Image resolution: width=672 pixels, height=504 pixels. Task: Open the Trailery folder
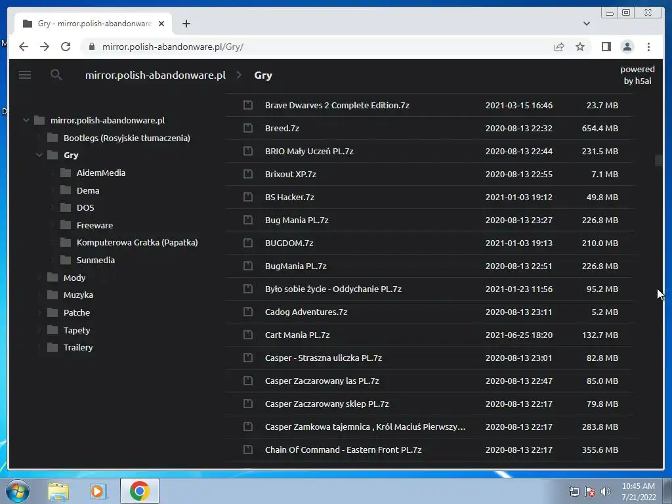tap(78, 347)
